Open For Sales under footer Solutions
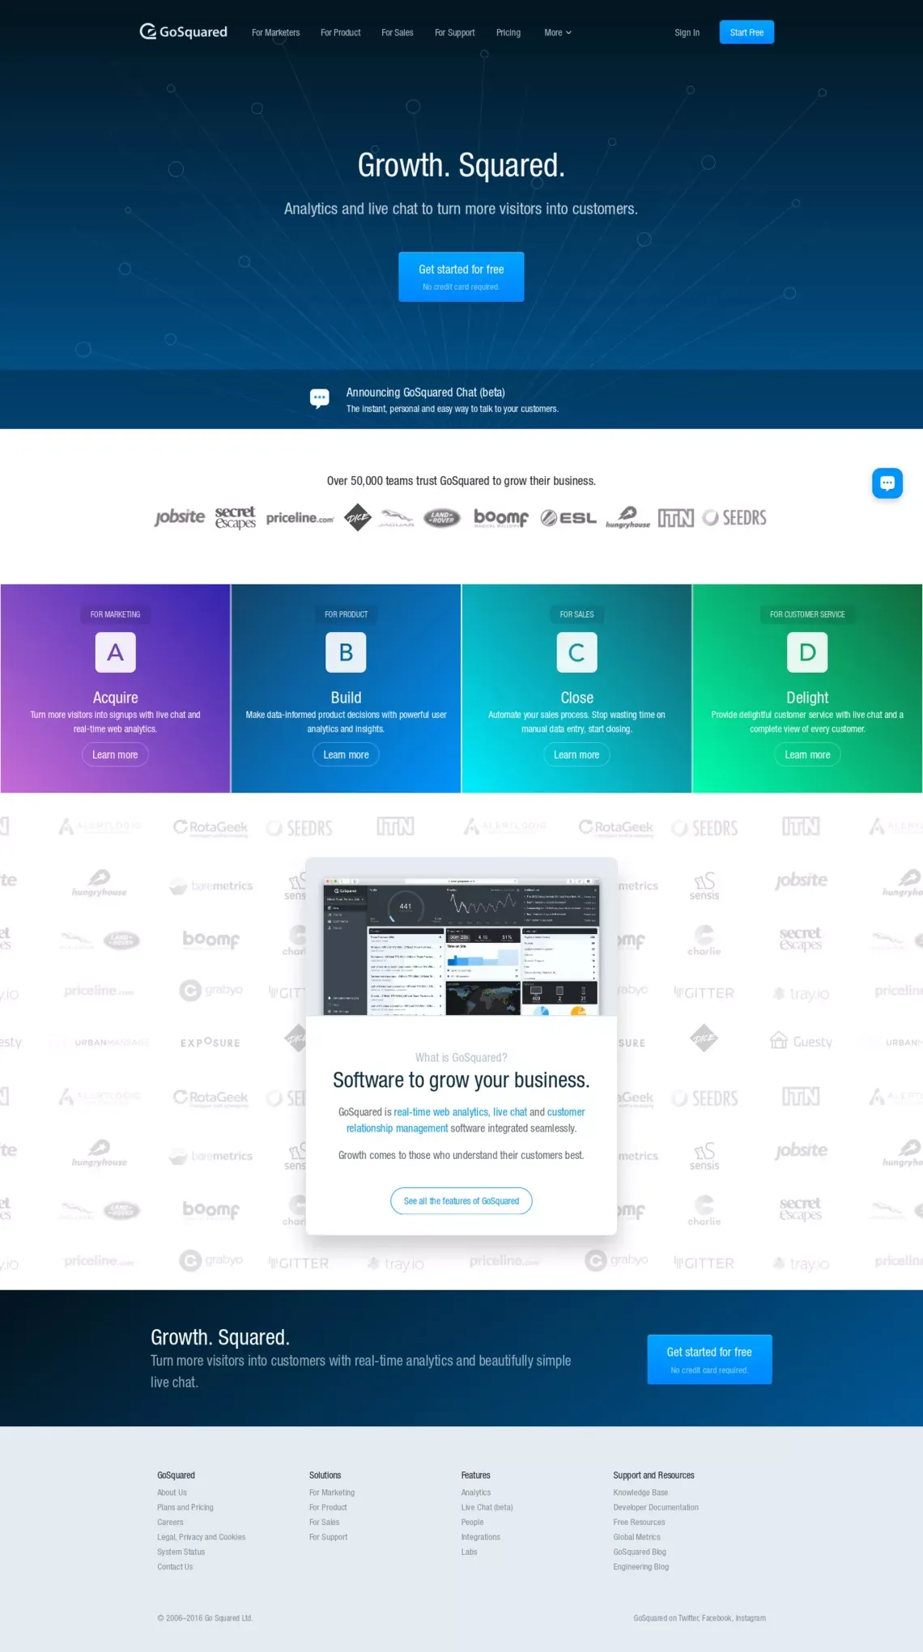Screen dimensions: 923x1652 (x=324, y=1522)
